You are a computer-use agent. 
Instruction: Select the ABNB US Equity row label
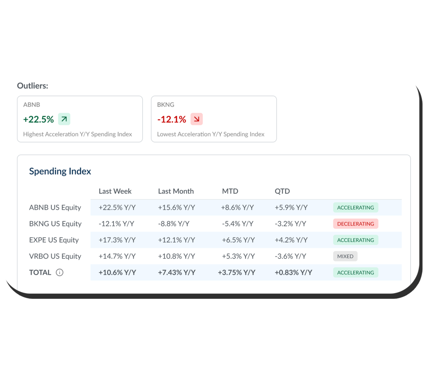coord(55,208)
